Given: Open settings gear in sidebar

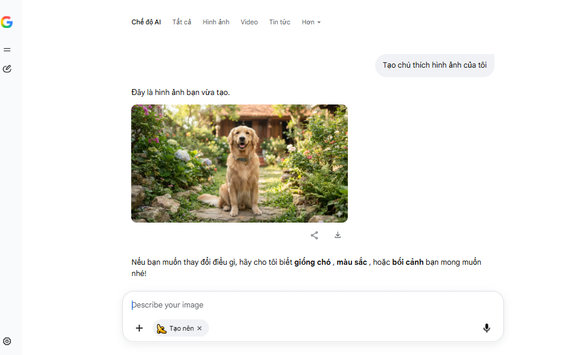Looking at the screenshot, I should 7,341.
